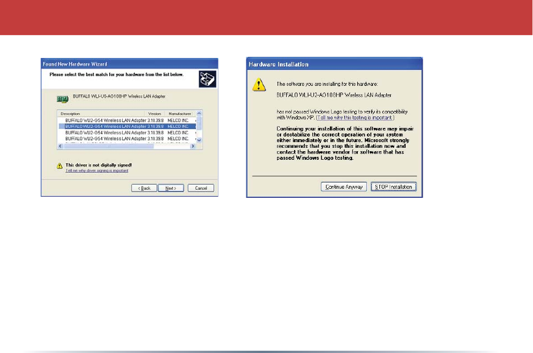Click the 'BUFFALO WLI-U2-AG108HP Wireless LAN Adapter' text in Hardware Installation
This screenshot has height=353, width=533.
point(334,95)
